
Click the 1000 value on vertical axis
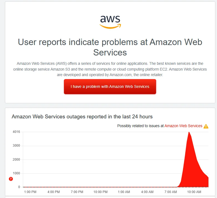pyautogui.click(x=16, y=173)
